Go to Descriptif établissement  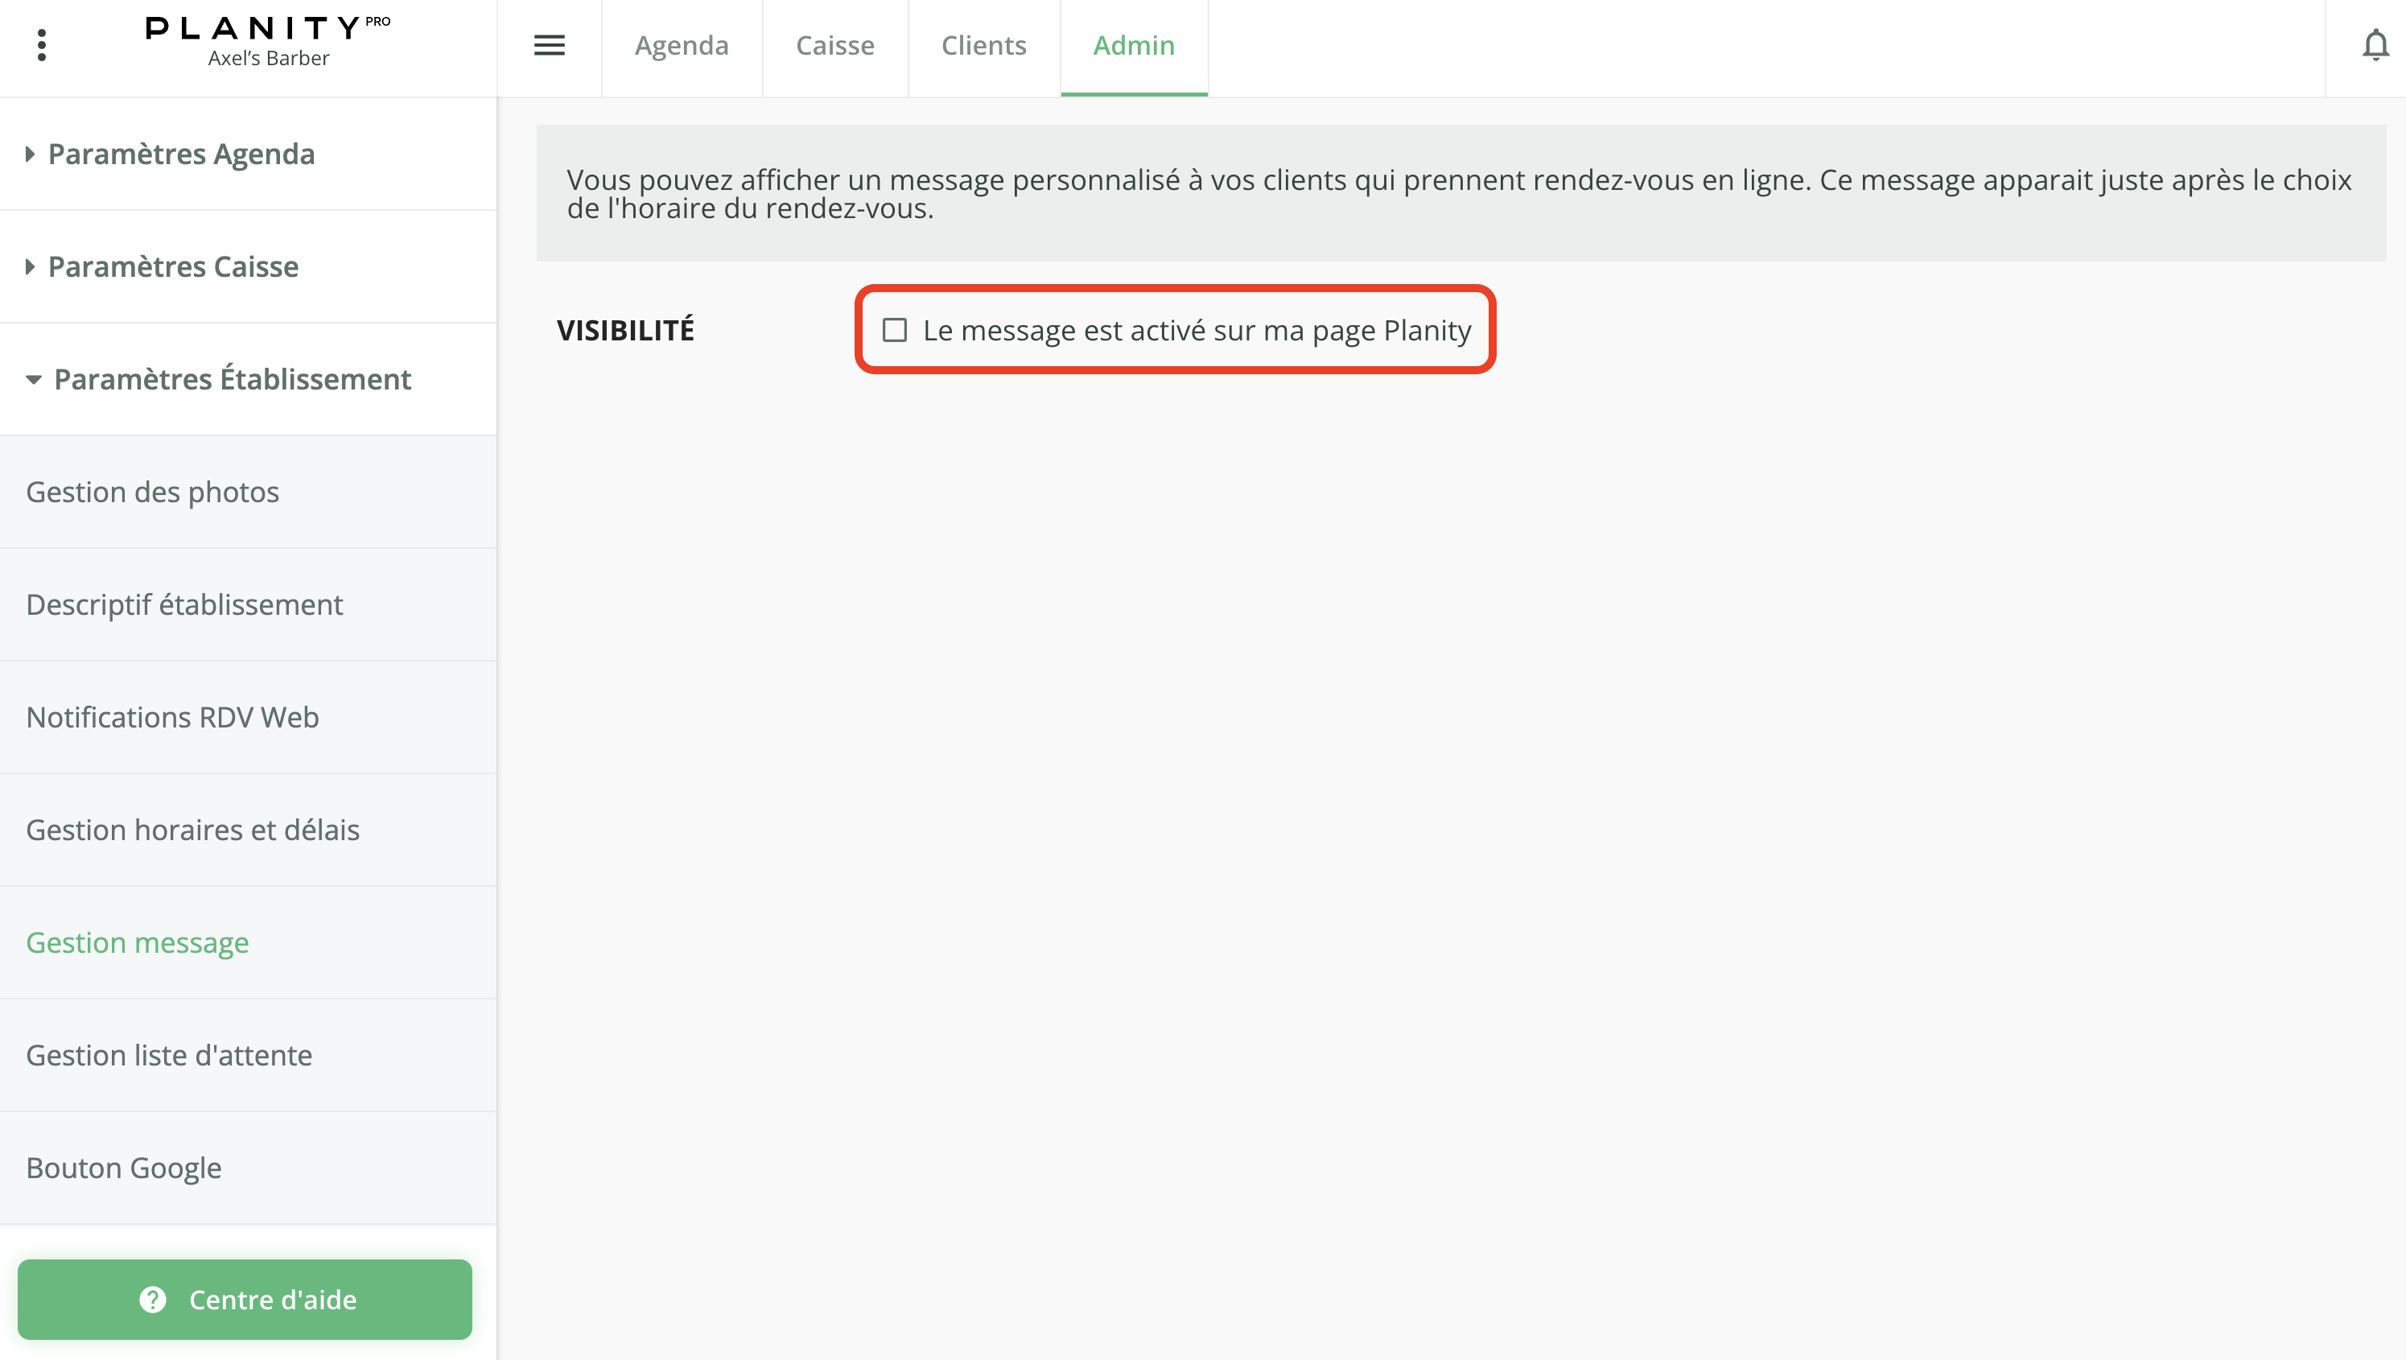(184, 604)
